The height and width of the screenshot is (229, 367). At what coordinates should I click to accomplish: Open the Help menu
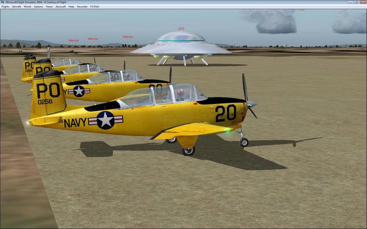click(x=72, y=6)
